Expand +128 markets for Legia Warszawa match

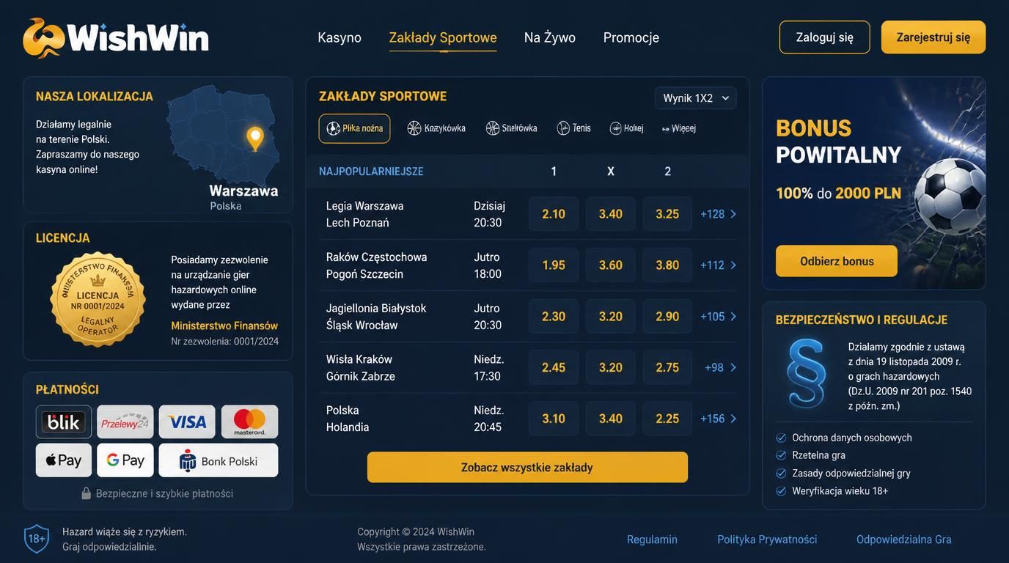719,214
